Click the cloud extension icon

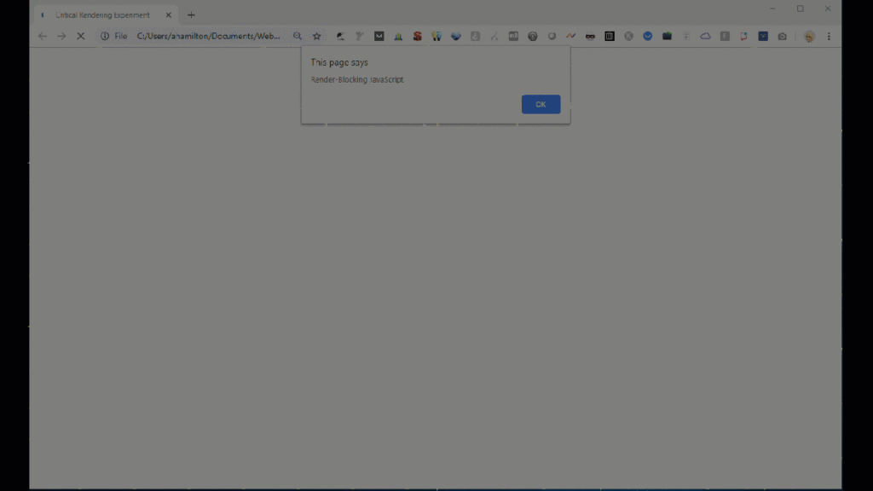pyautogui.click(x=705, y=37)
